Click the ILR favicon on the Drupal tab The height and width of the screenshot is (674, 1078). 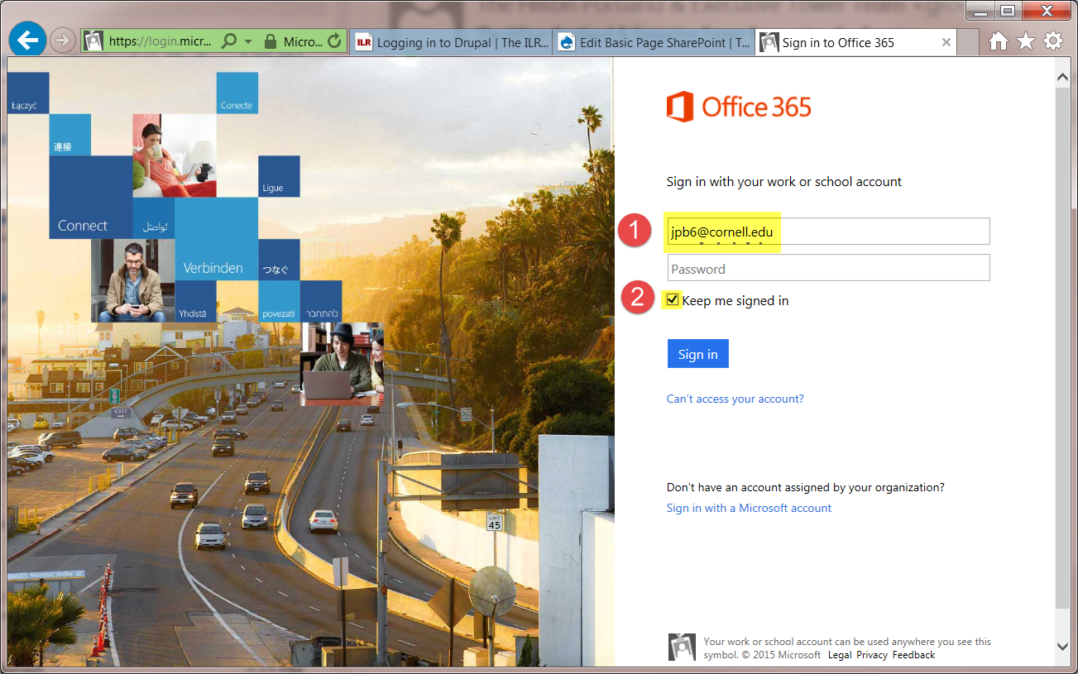pyautogui.click(x=364, y=43)
